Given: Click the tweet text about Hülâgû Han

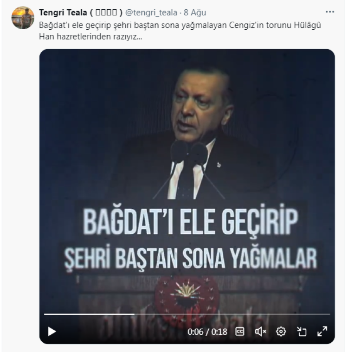Looking at the screenshot, I should [180, 31].
